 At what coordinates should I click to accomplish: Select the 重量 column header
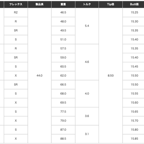pos(63,4)
